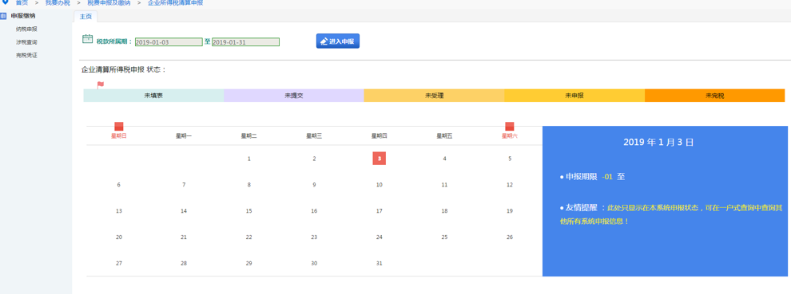Click the location pin icon in the breadcrumb
This screenshot has width=795, height=294.
6,2
